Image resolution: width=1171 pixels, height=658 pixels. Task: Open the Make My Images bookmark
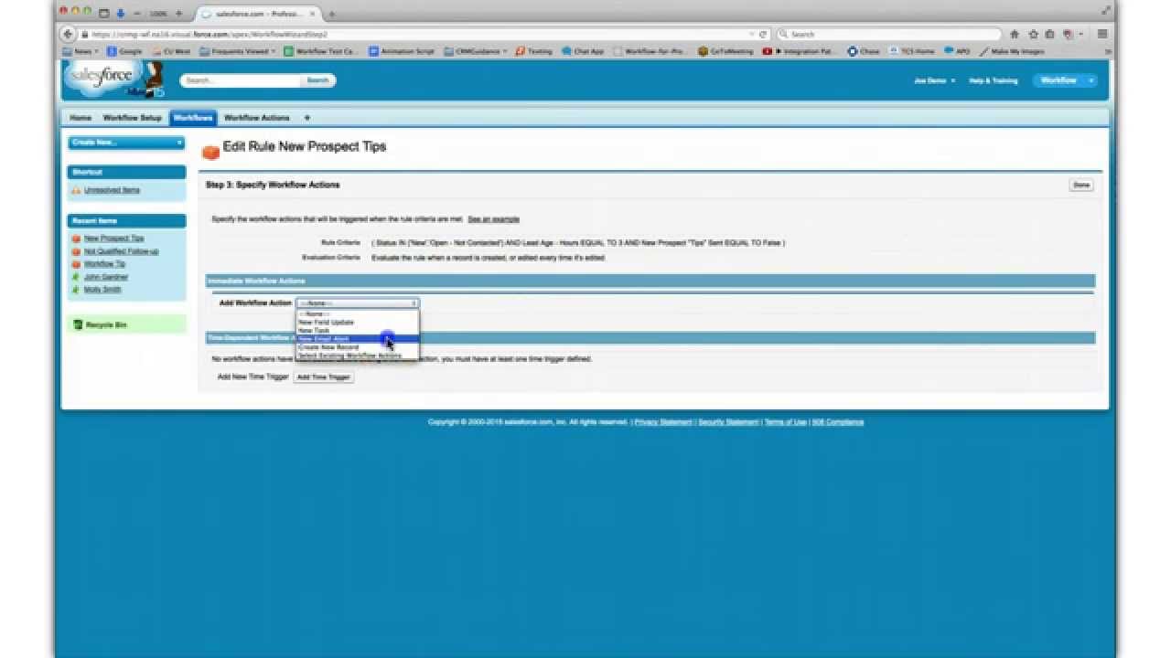point(1012,51)
